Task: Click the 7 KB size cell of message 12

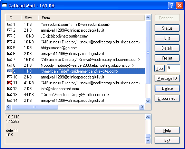Action: coord(28,89)
